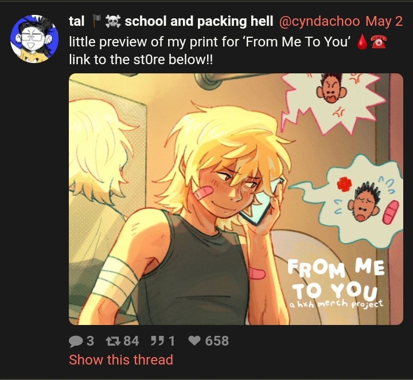Click the red blood drop emoji
Image resolution: width=413 pixels, height=380 pixels.
[x=363, y=42]
